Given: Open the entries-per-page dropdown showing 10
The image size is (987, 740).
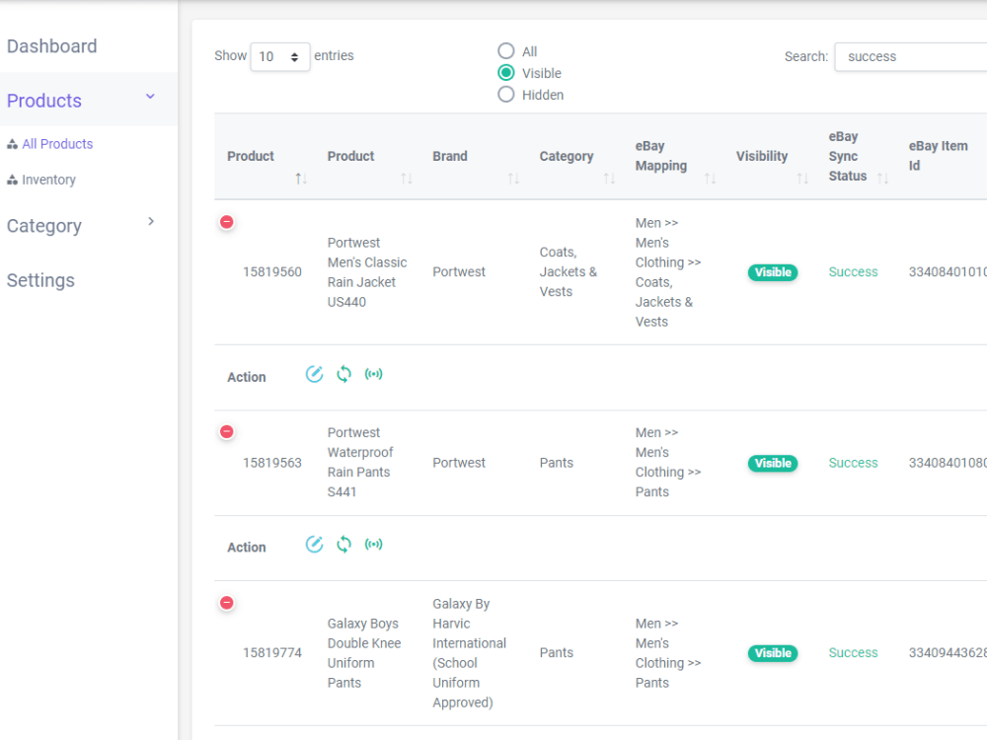Looking at the screenshot, I should click(280, 56).
